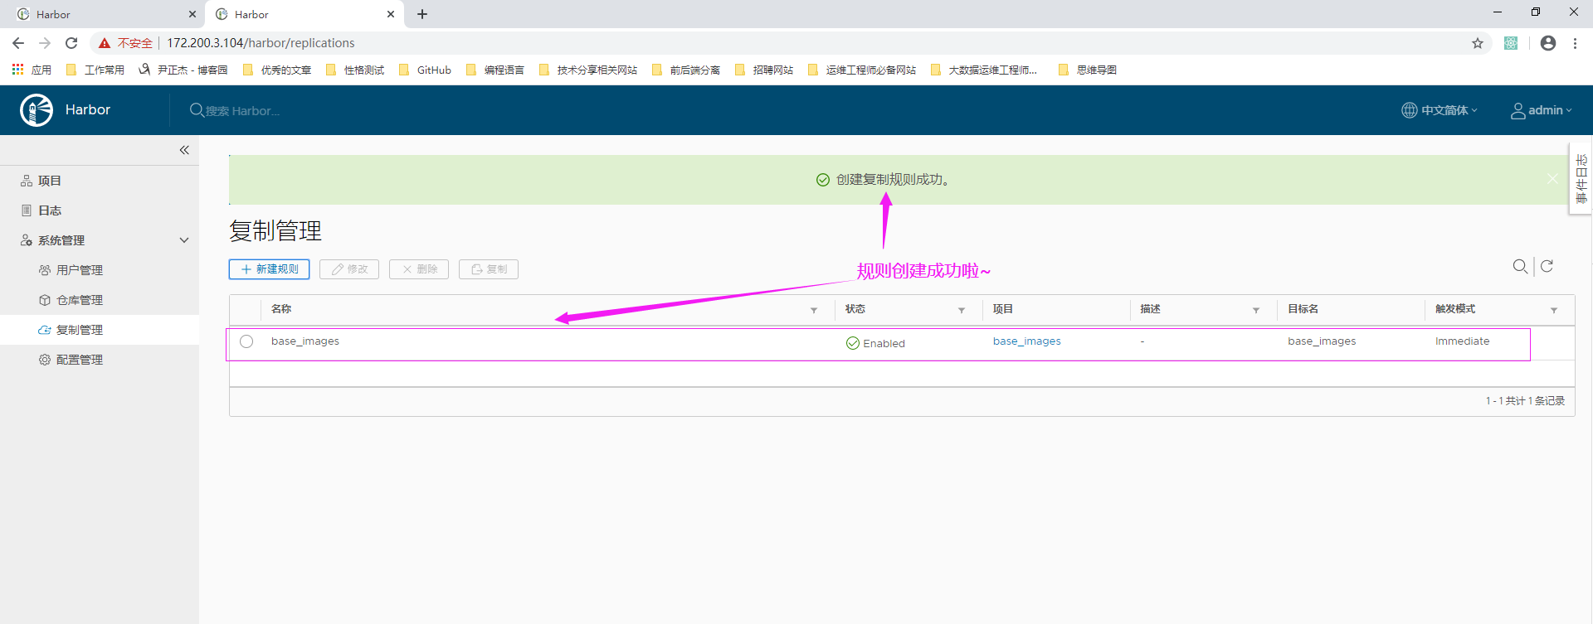1593x624 pixels.
Task: Open the 工作常用 bookmark folder
Action: point(95,70)
